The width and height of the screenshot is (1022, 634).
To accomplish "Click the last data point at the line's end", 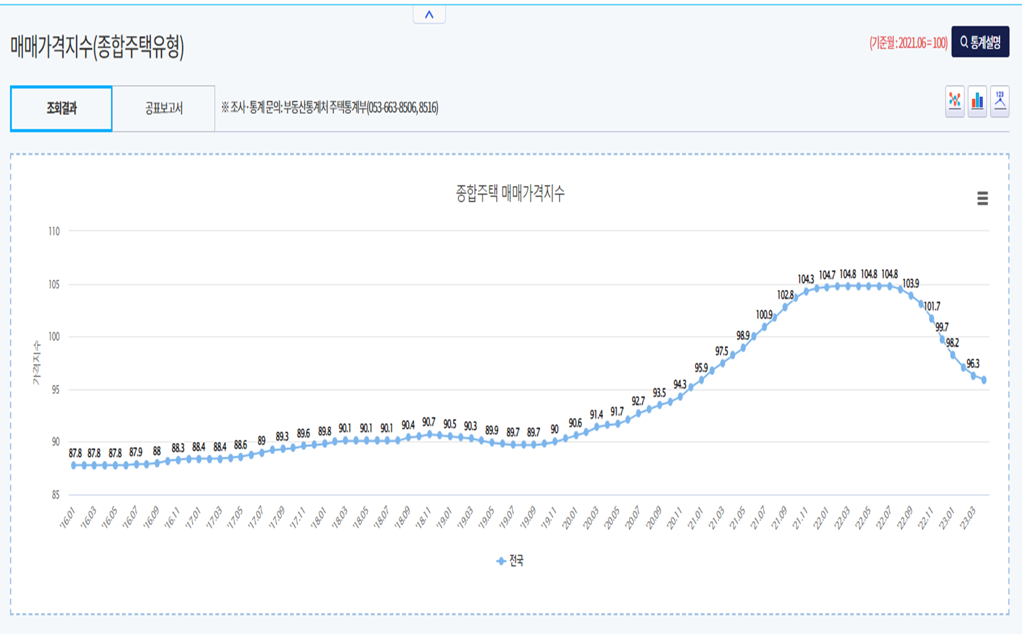I will (983, 380).
